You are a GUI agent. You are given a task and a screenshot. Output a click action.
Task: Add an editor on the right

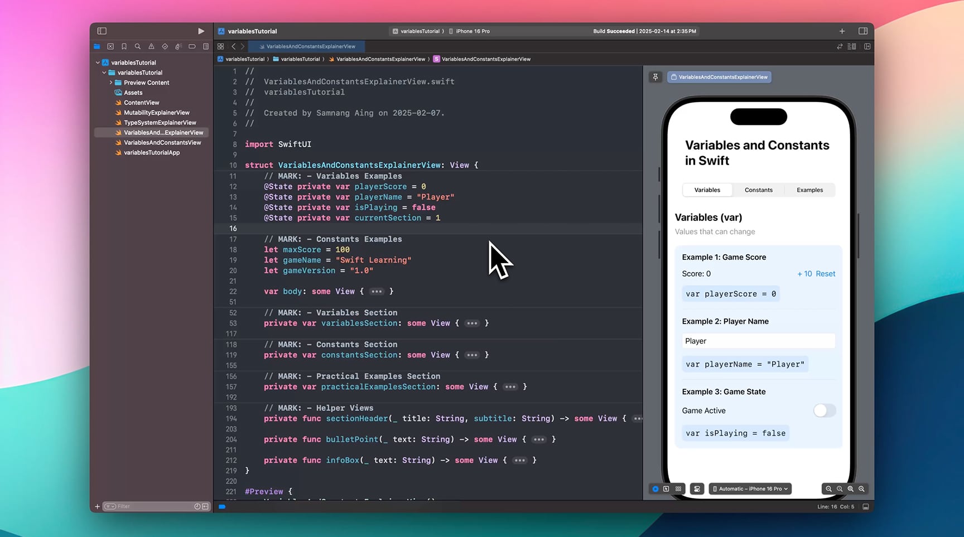point(867,46)
